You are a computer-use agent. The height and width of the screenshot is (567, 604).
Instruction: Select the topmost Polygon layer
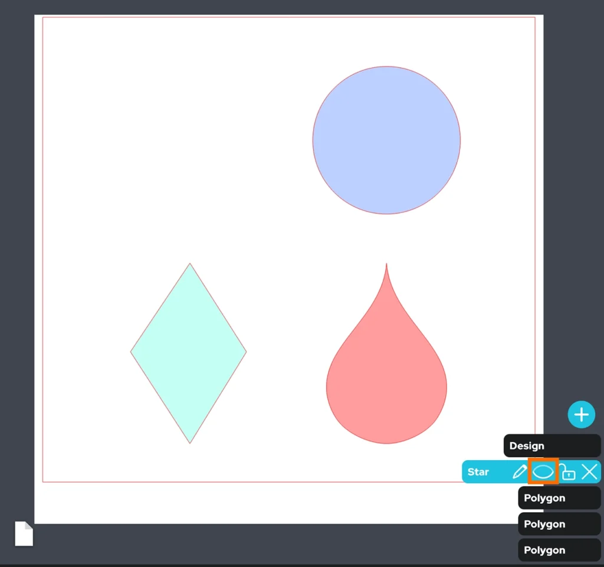click(558, 498)
